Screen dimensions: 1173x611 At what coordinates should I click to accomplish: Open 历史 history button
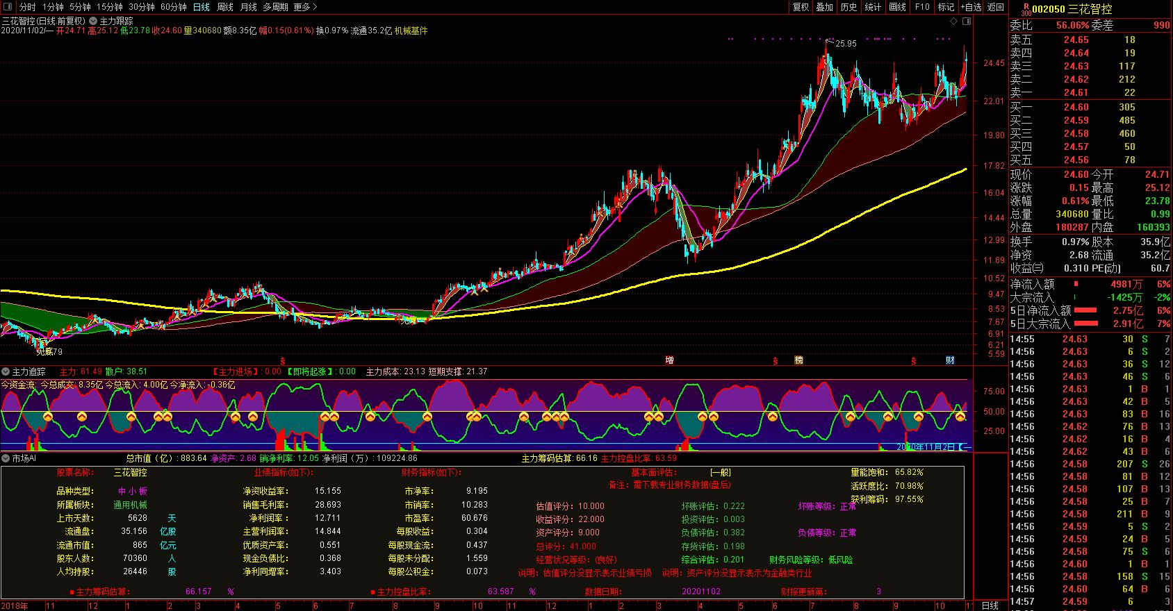coord(849,7)
